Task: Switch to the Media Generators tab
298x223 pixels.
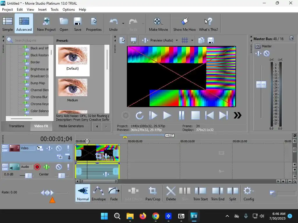Action: point(71,126)
